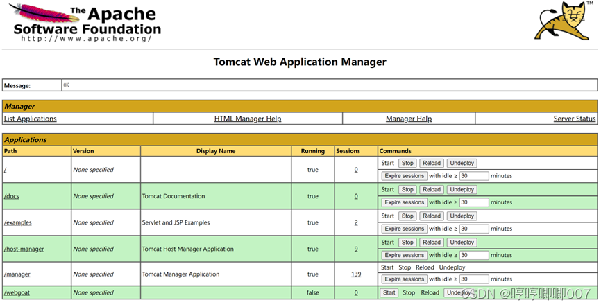Undeploy the /docs application

(462, 189)
